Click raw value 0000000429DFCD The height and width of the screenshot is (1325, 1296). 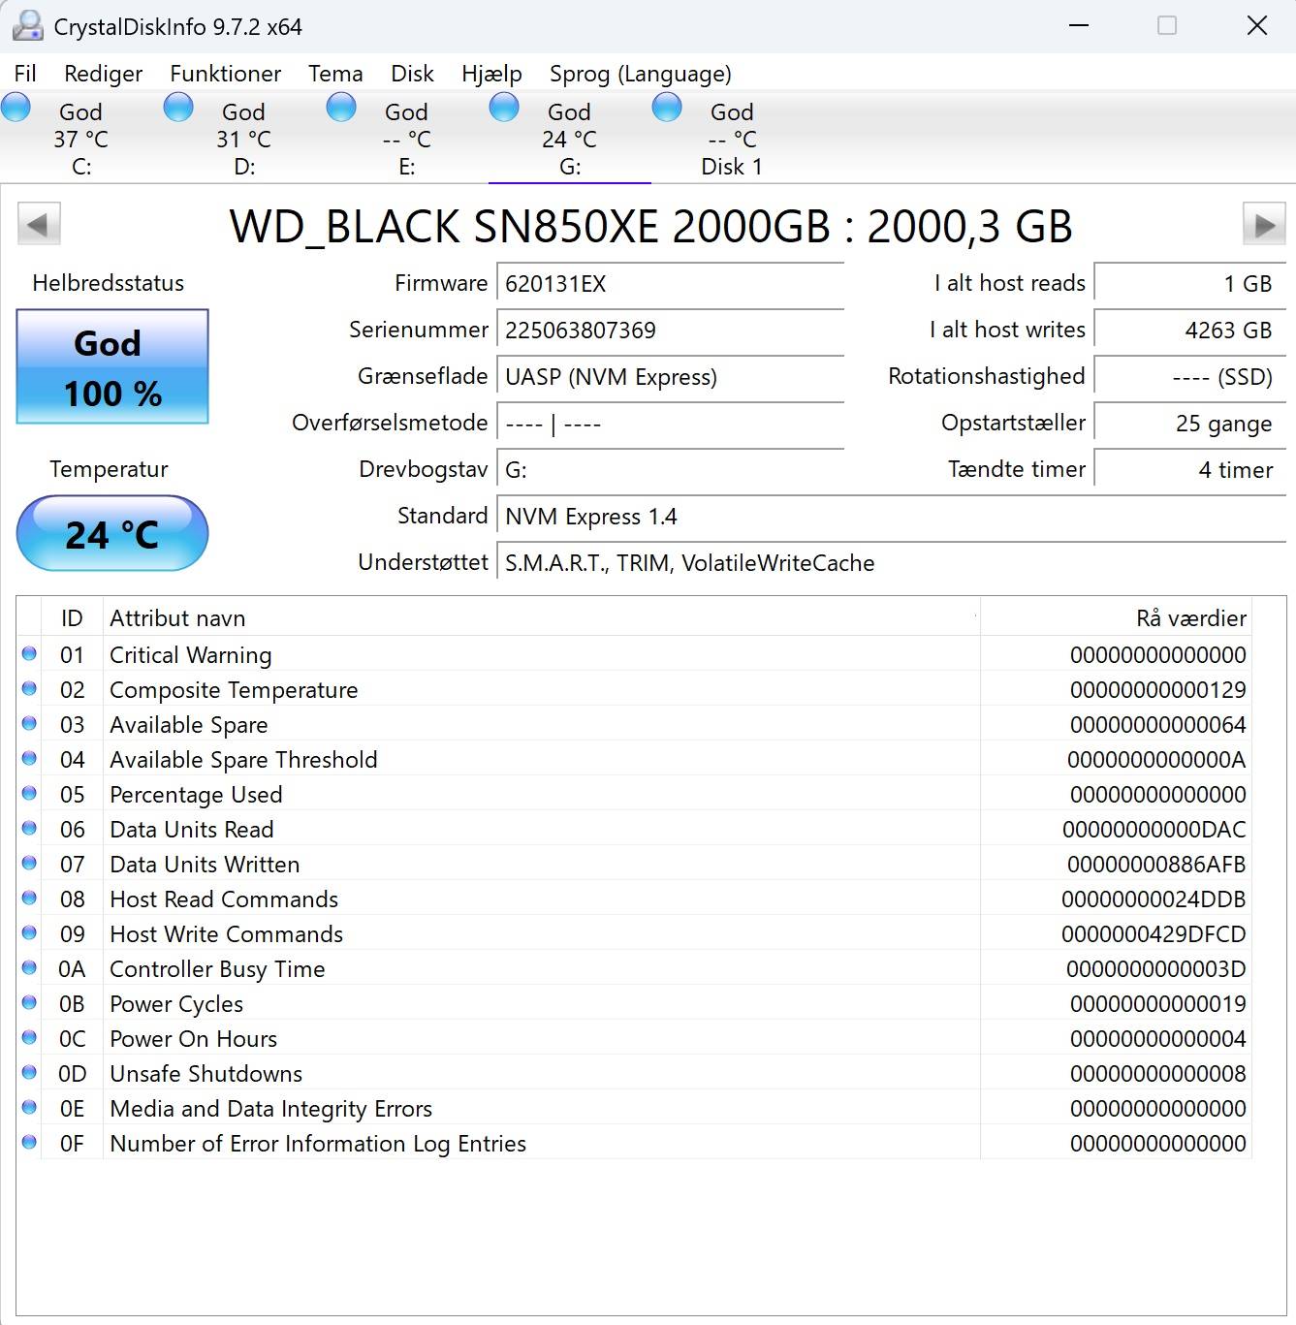click(x=1154, y=933)
